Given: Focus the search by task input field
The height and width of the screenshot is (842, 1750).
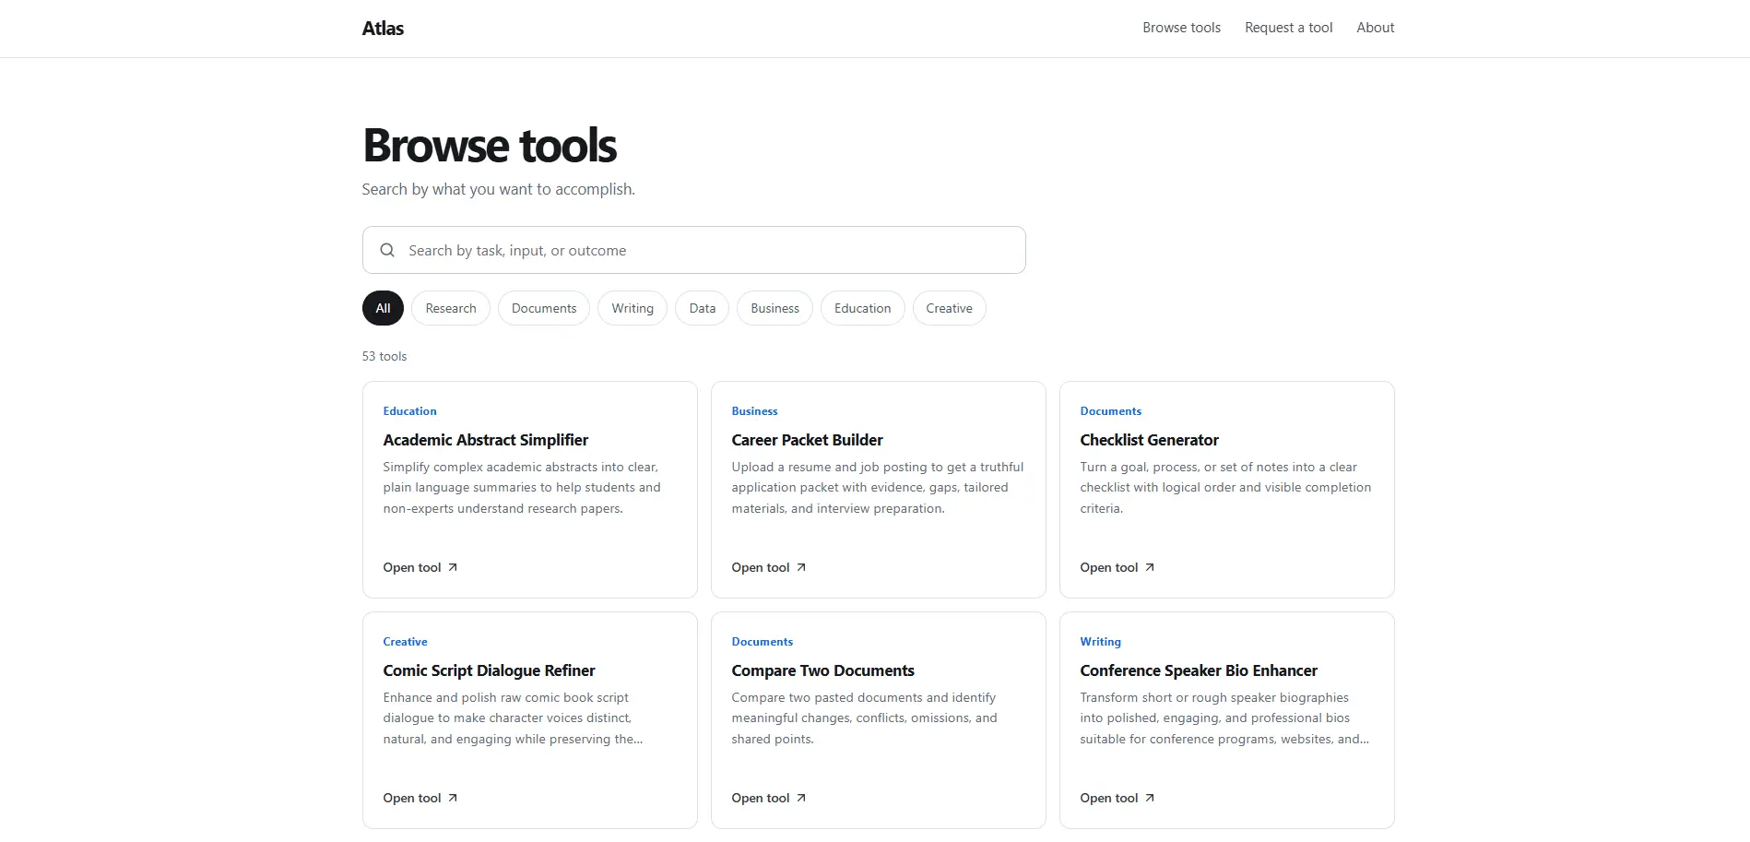Looking at the screenshot, I should point(694,250).
